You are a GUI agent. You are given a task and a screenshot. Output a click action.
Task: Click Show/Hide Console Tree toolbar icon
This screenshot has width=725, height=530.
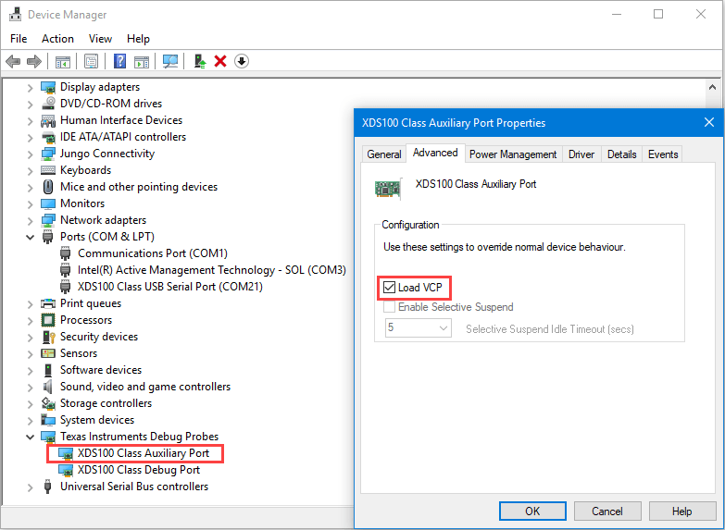point(63,61)
